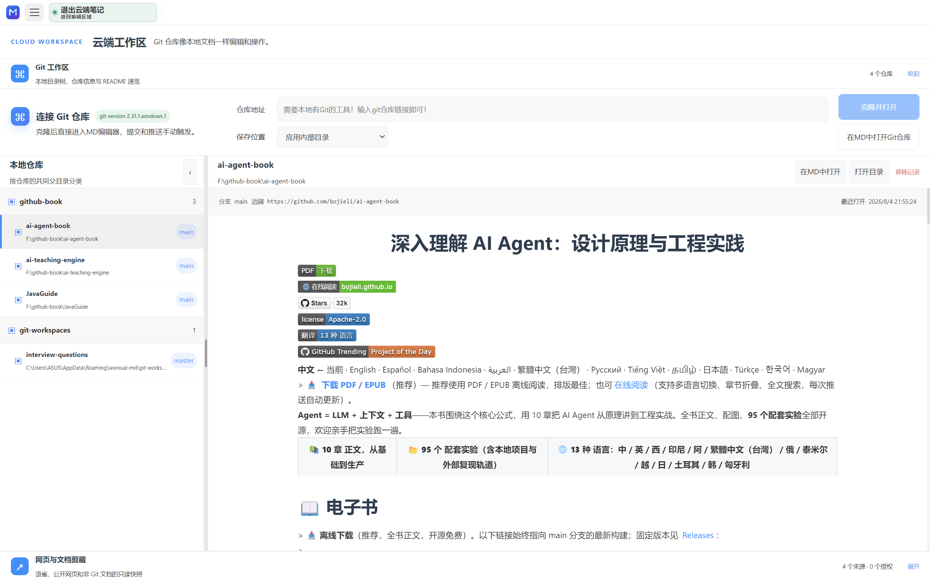This screenshot has height=581, width=930.
Task: Click the interview-questions repo icon
Action: (x=18, y=361)
